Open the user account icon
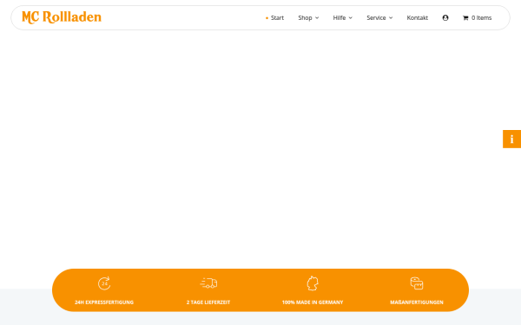The height and width of the screenshot is (325, 521). pyautogui.click(x=445, y=18)
